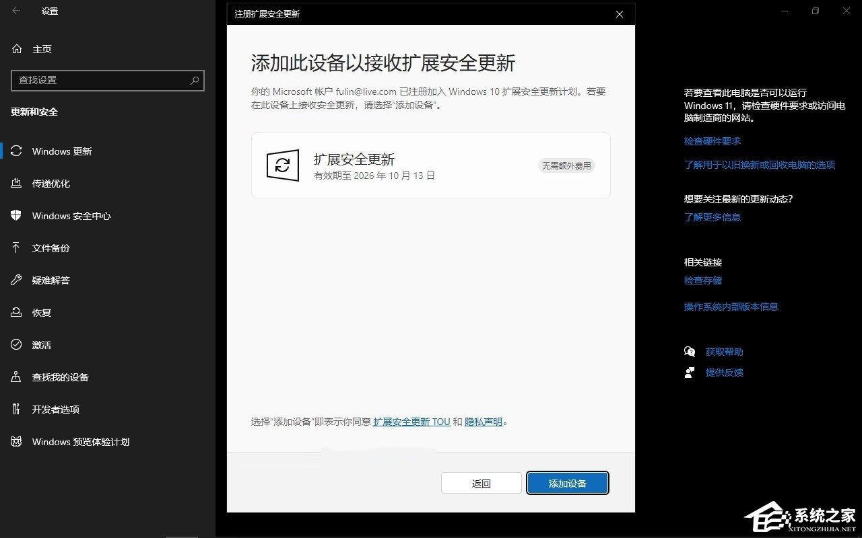The height and width of the screenshot is (538, 862).
Task: Click the 获取帮助 icon
Action: coord(689,351)
